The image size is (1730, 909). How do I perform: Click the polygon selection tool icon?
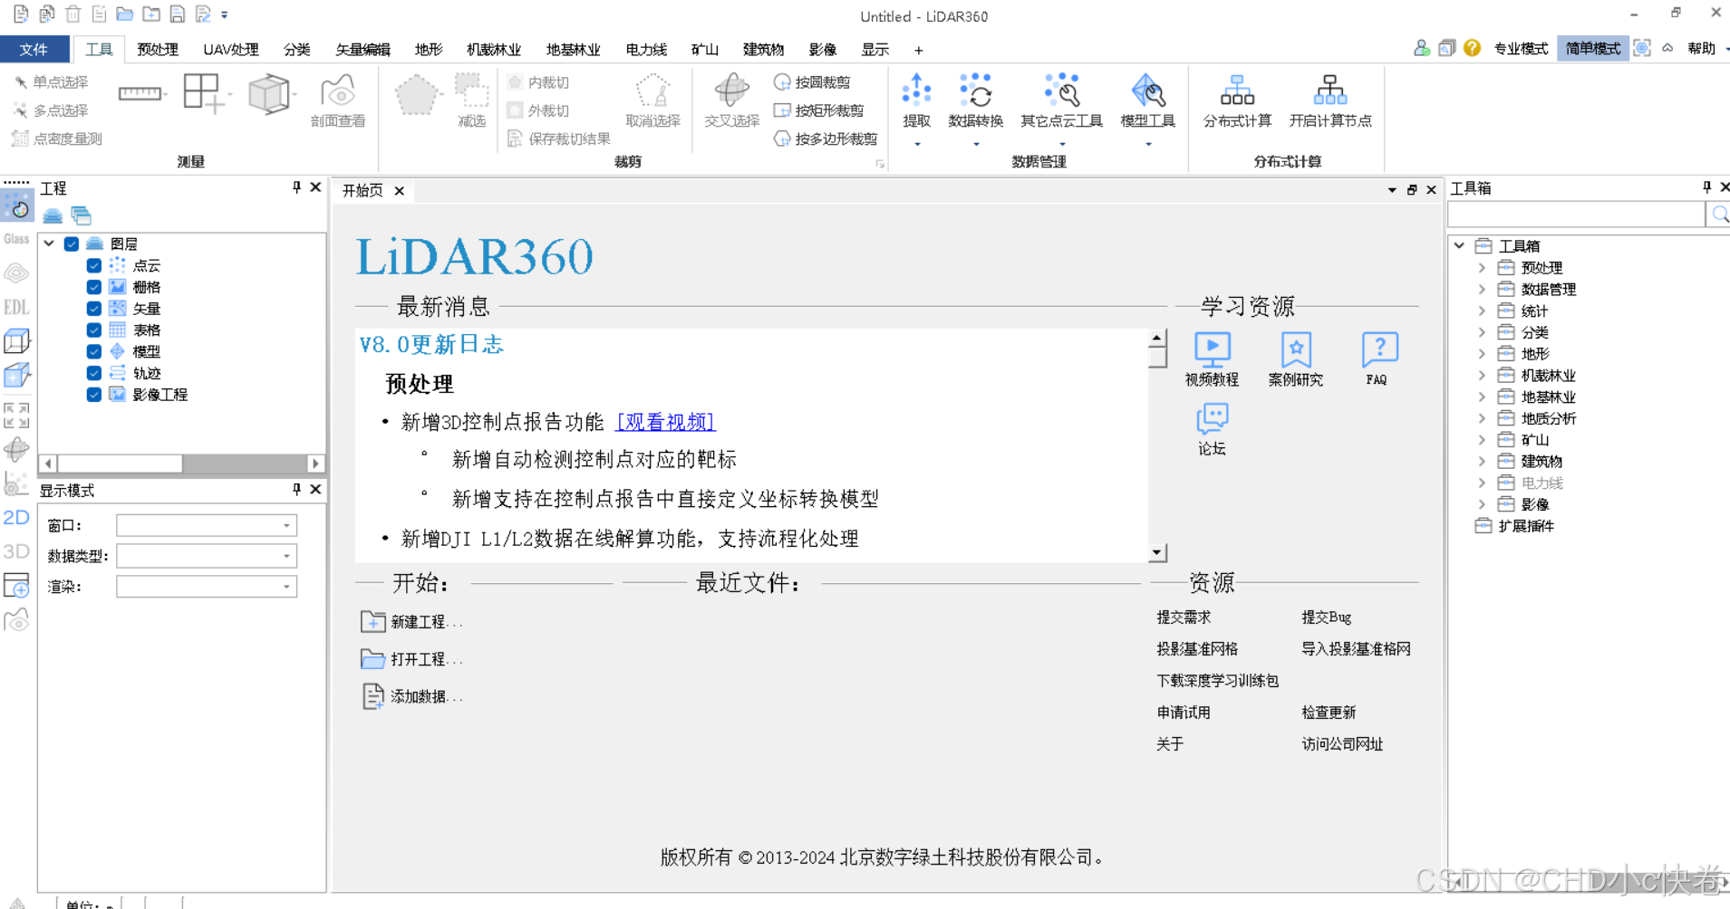click(416, 94)
